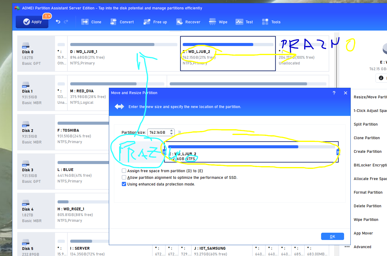This screenshot has height=256, width=387.
Task: Open the Recover tool in the toolbar
Action: tap(188, 22)
